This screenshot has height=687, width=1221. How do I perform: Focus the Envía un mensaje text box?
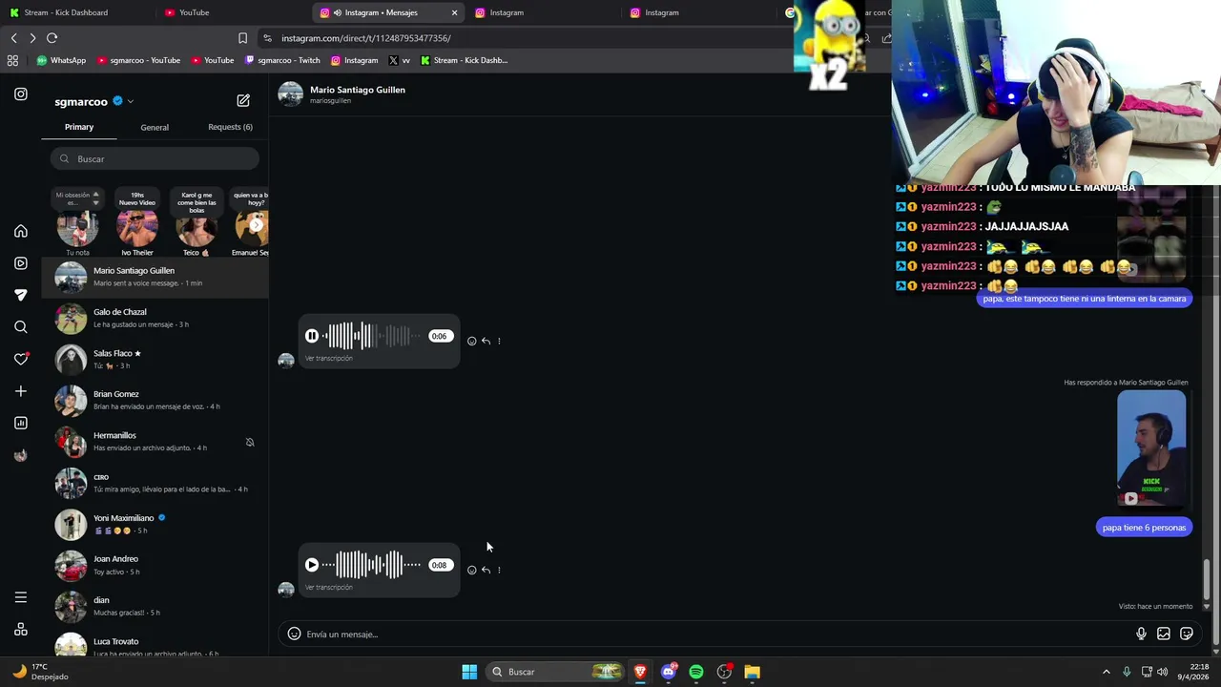(715, 635)
